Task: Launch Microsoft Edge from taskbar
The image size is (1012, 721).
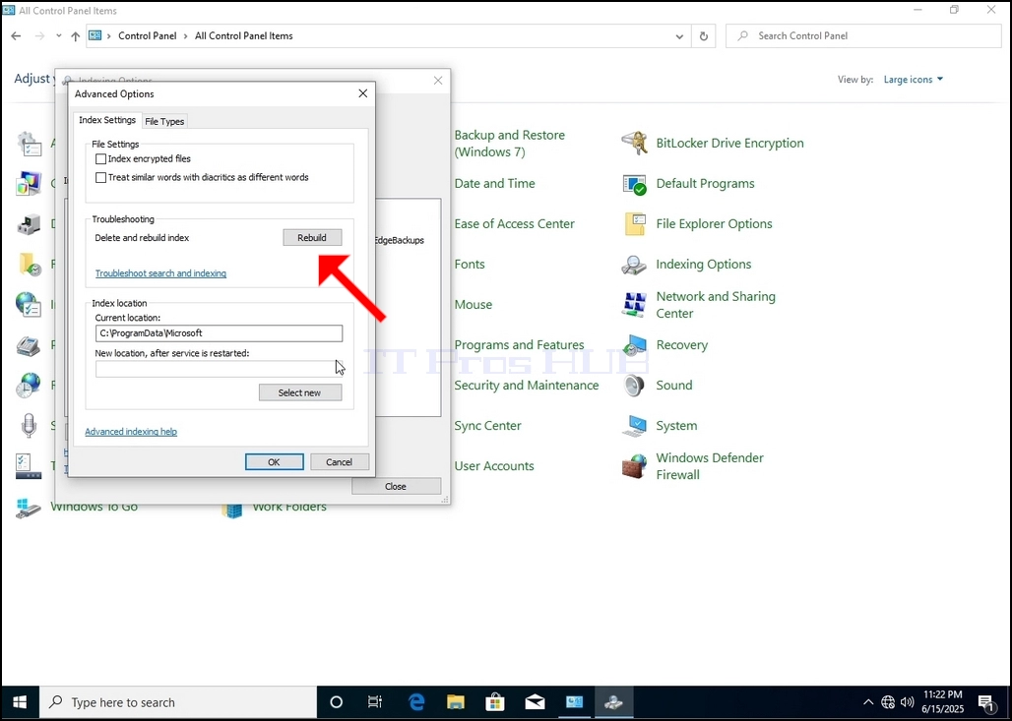Action: [416, 702]
